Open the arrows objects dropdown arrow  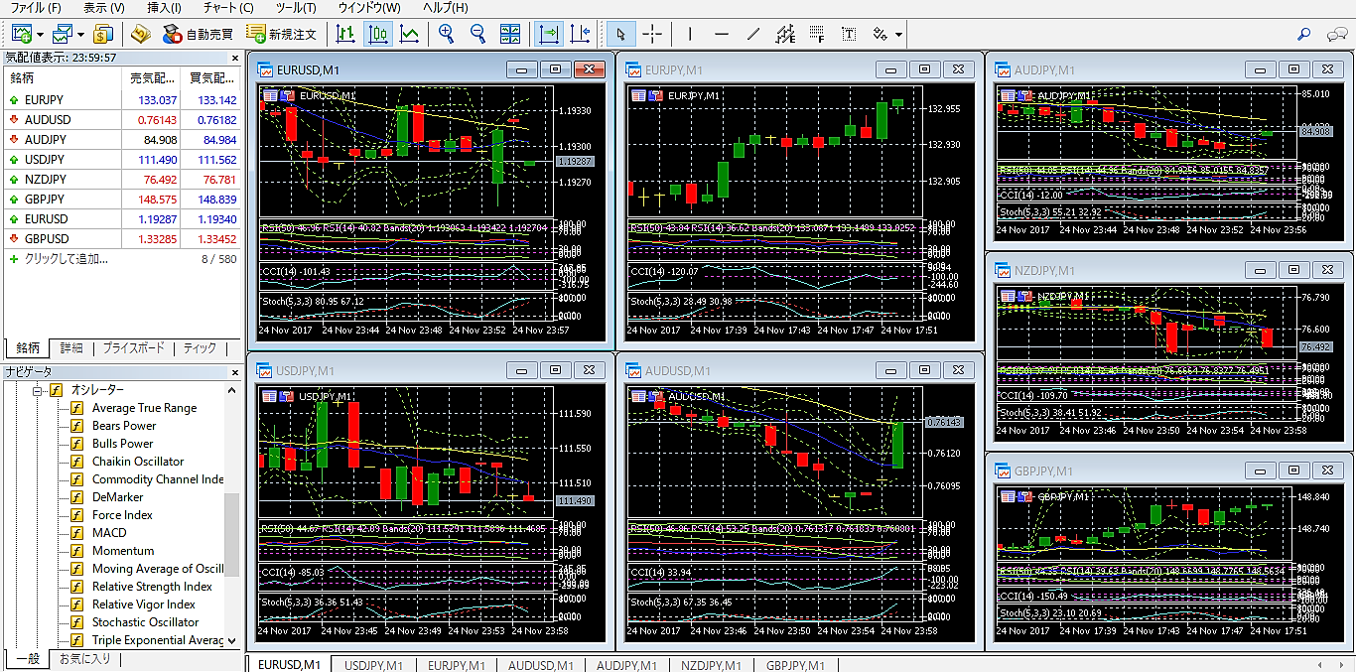click(x=898, y=34)
